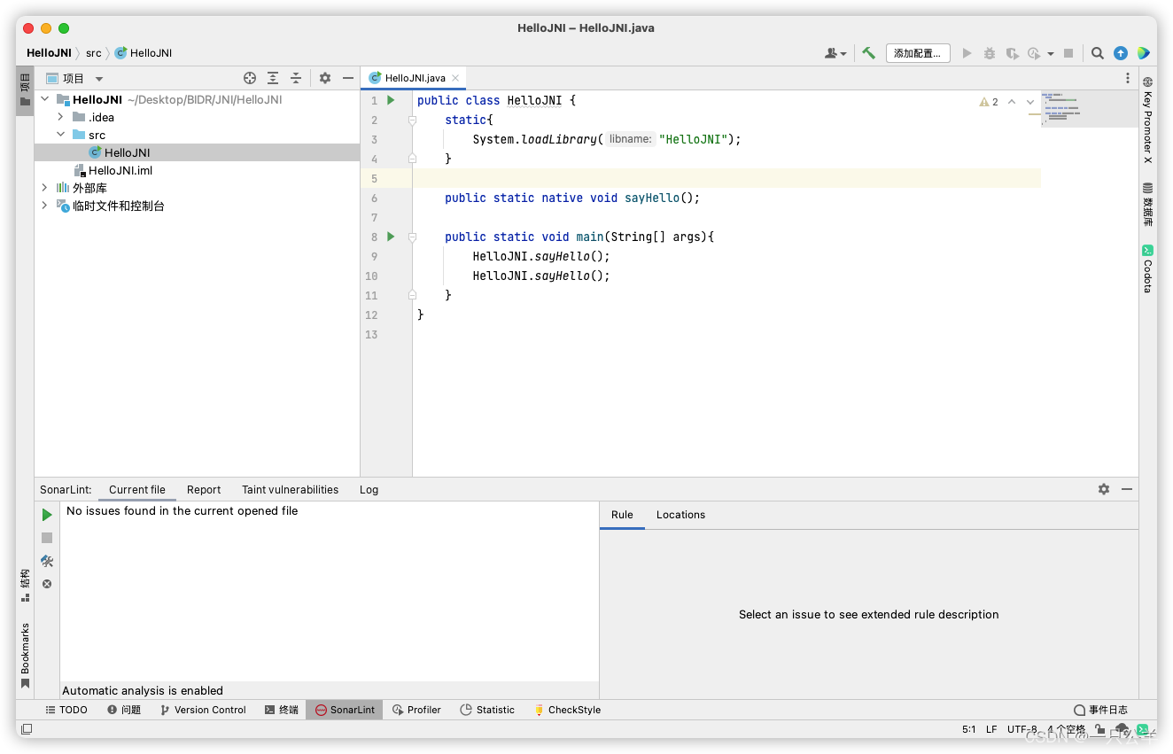
Task: Open the Statistic tool window
Action: [x=487, y=710]
